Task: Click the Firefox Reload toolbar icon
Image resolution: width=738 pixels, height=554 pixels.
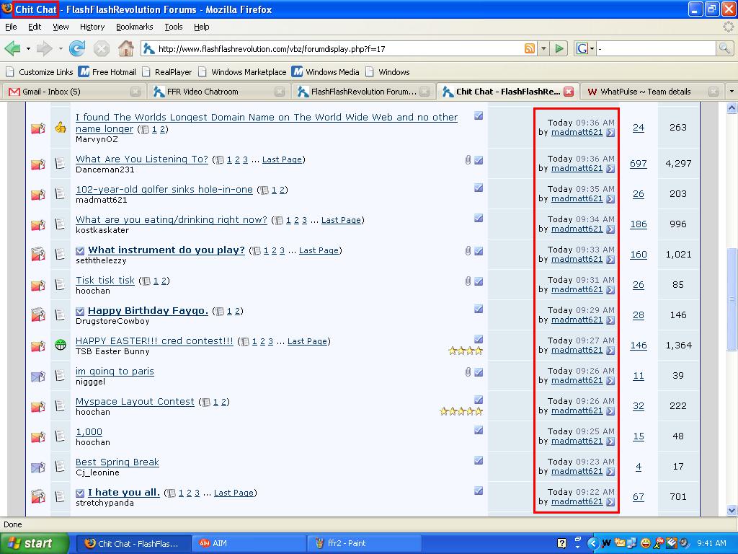Action: [76, 48]
